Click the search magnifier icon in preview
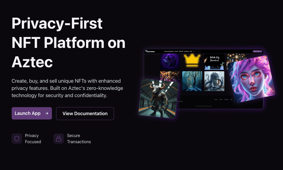This screenshot has height=170, width=283. (194, 52)
